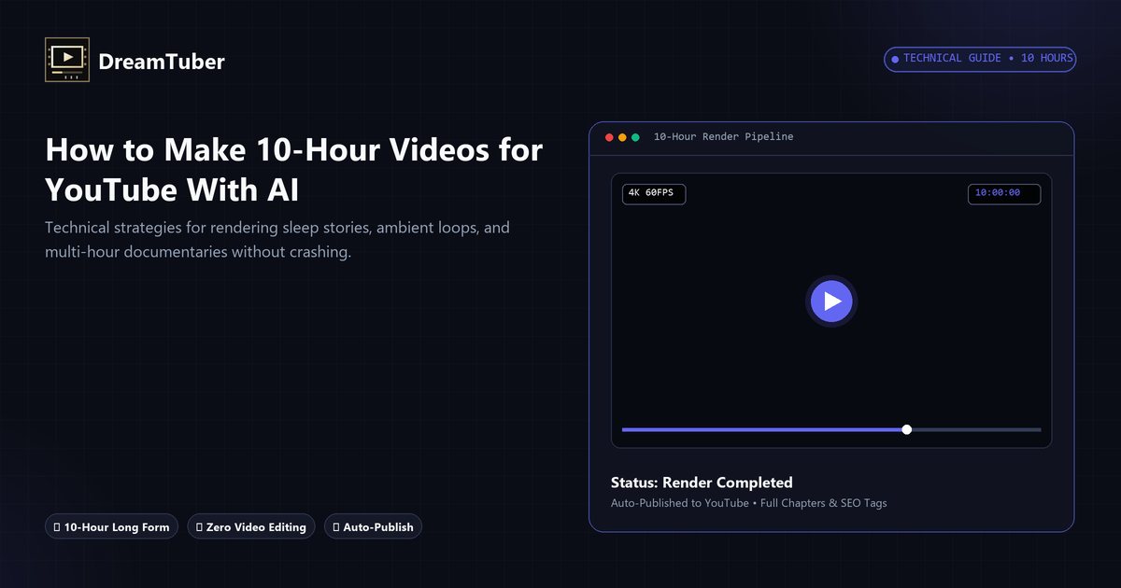Click the DreamTuber brand name

coord(162,62)
